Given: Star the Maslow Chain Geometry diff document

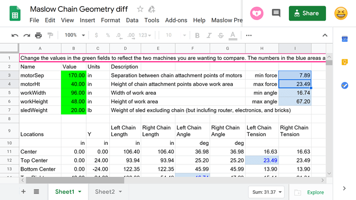Looking at the screenshot, I should 140,9.
